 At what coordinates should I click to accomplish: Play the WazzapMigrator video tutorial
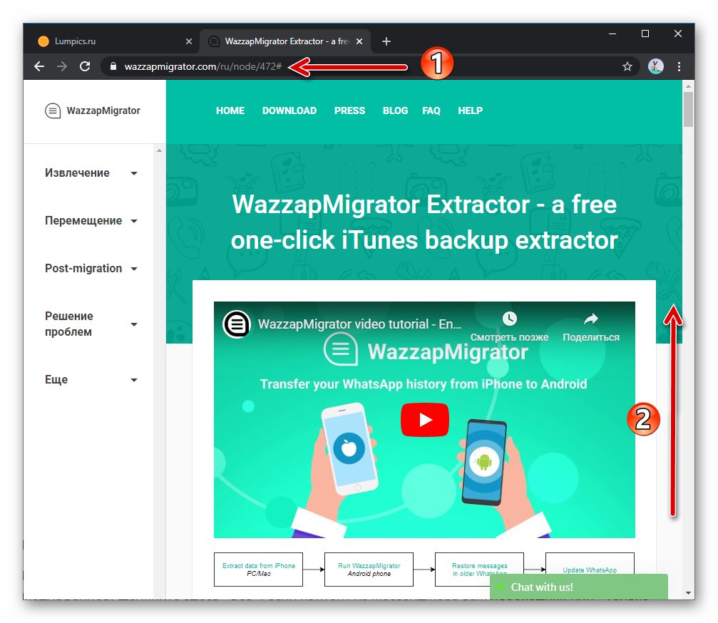424,420
